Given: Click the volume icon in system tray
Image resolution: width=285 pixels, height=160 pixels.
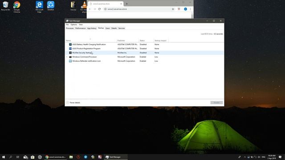Looking at the screenshot, I should 259,157.
